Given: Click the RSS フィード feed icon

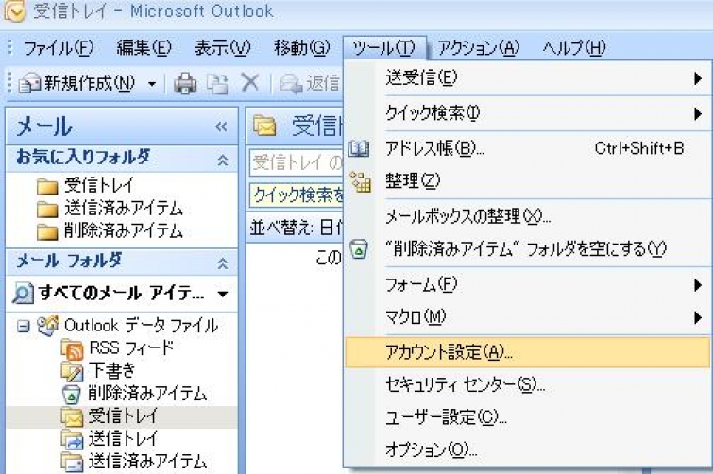Looking at the screenshot, I should pyautogui.click(x=73, y=349).
